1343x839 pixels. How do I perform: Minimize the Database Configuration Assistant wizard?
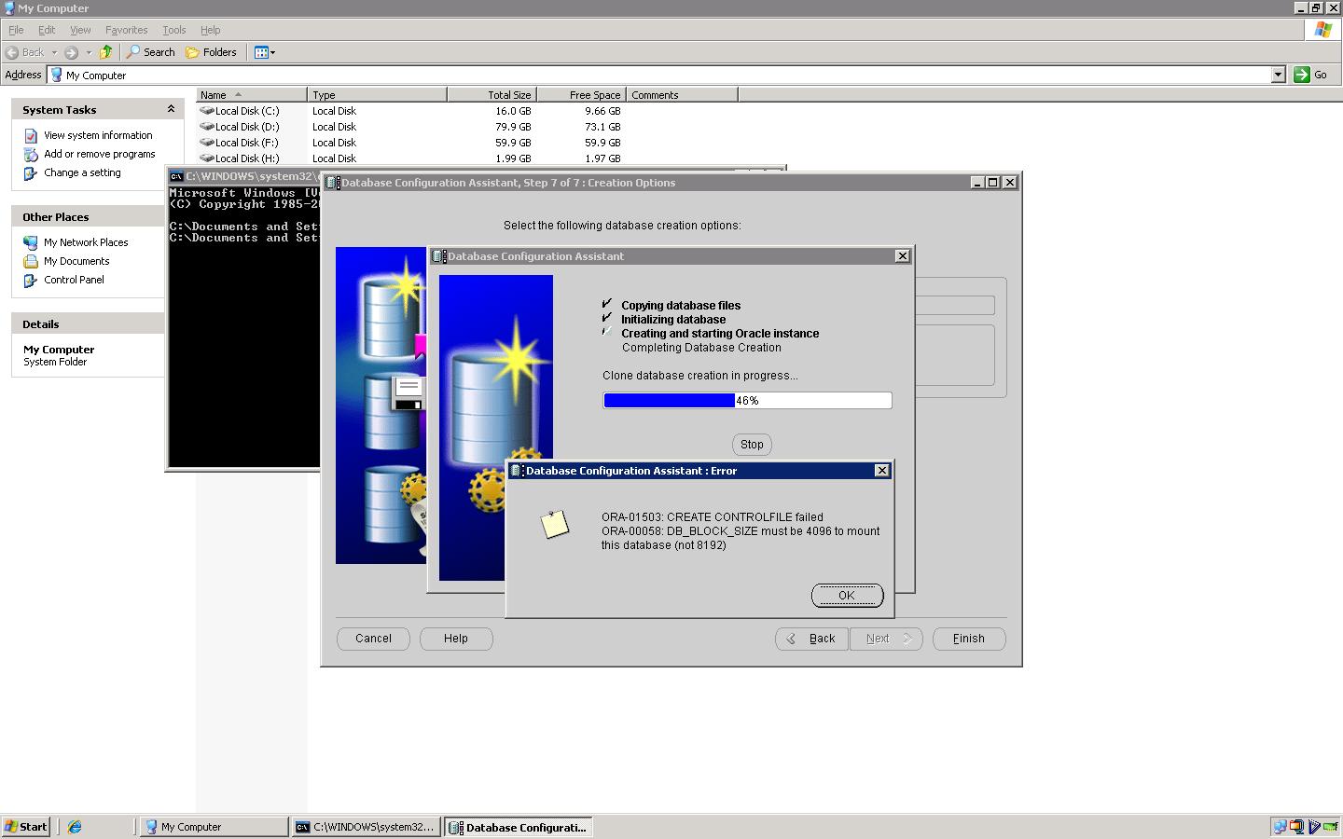coord(977,183)
